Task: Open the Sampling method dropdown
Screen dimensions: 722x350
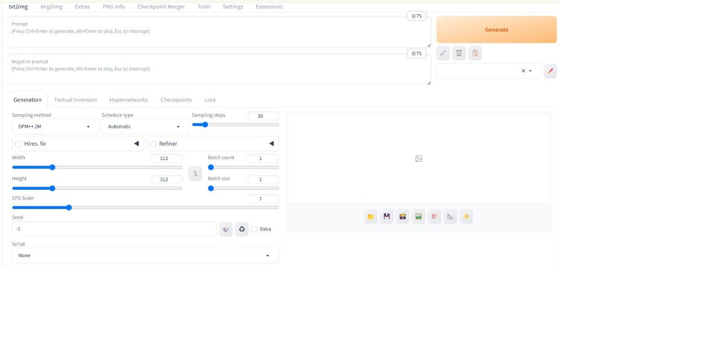Action: (55, 127)
